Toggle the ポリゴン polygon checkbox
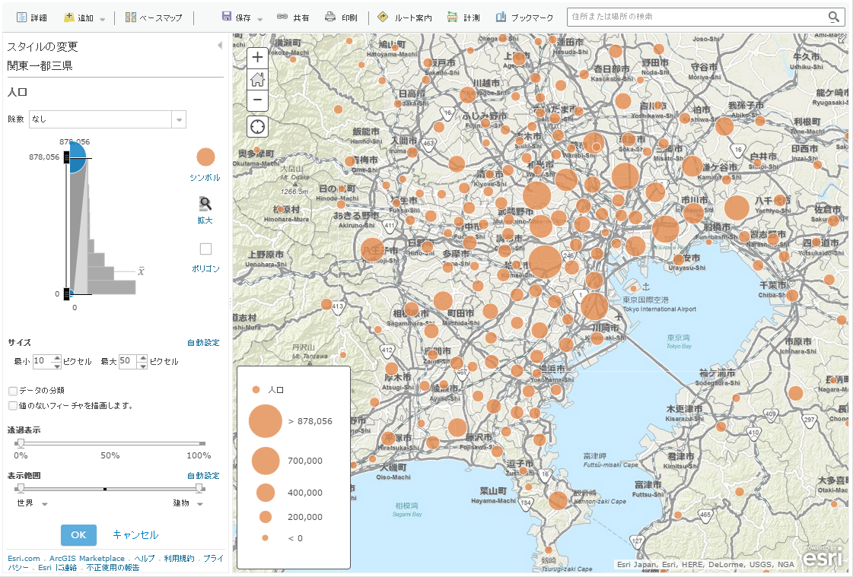Viewport: 853px width, 577px height. (205, 249)
